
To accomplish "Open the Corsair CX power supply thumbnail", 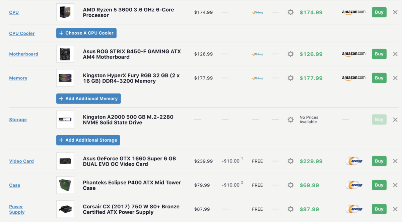I will coord(65,209).
